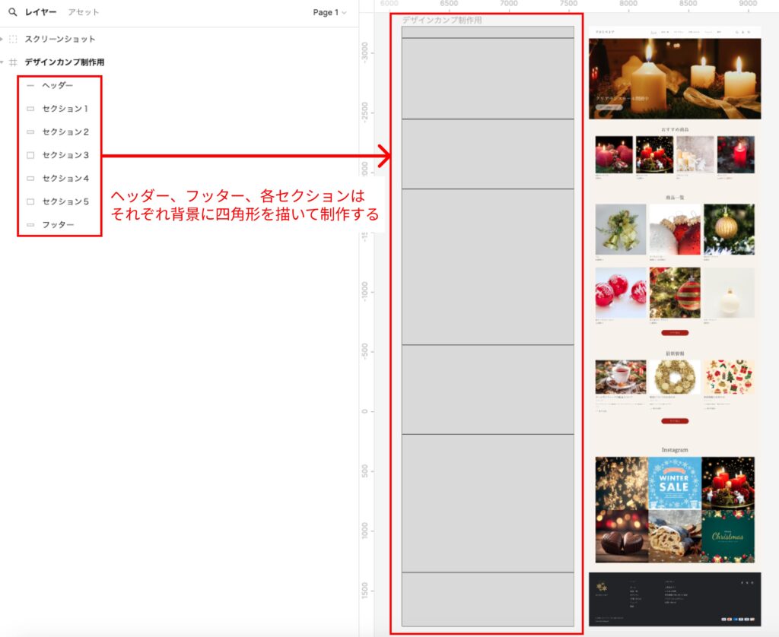Switch to the レイヤー tab
Image resolution: width=779 pixels, height=637 pixels.
click(40, 12)
